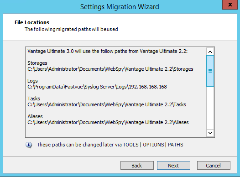Click the Storages folder path line
This screenshot has height=177, width=240.
click(110, 69)
